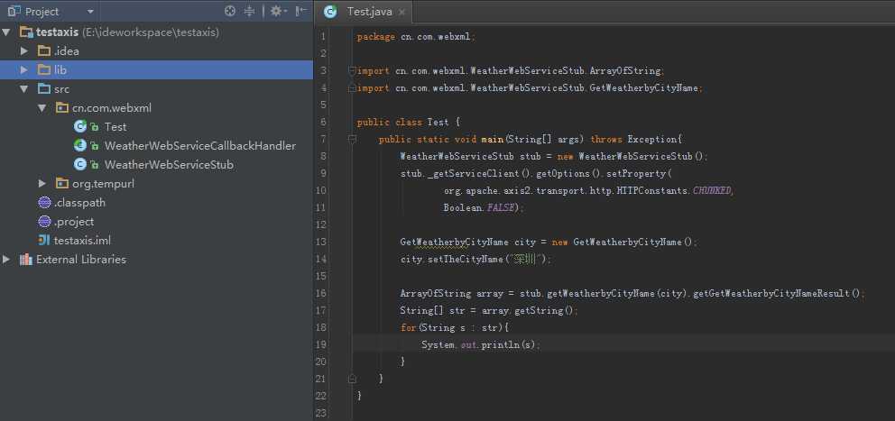Hide the Project tool window
The width and height of the screenshot is (895, 421).
pos(301,12)
